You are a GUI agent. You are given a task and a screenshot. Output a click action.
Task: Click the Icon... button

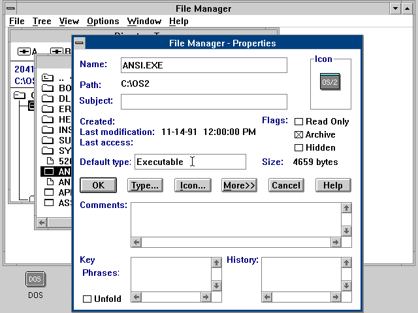[x=193, y=185]
